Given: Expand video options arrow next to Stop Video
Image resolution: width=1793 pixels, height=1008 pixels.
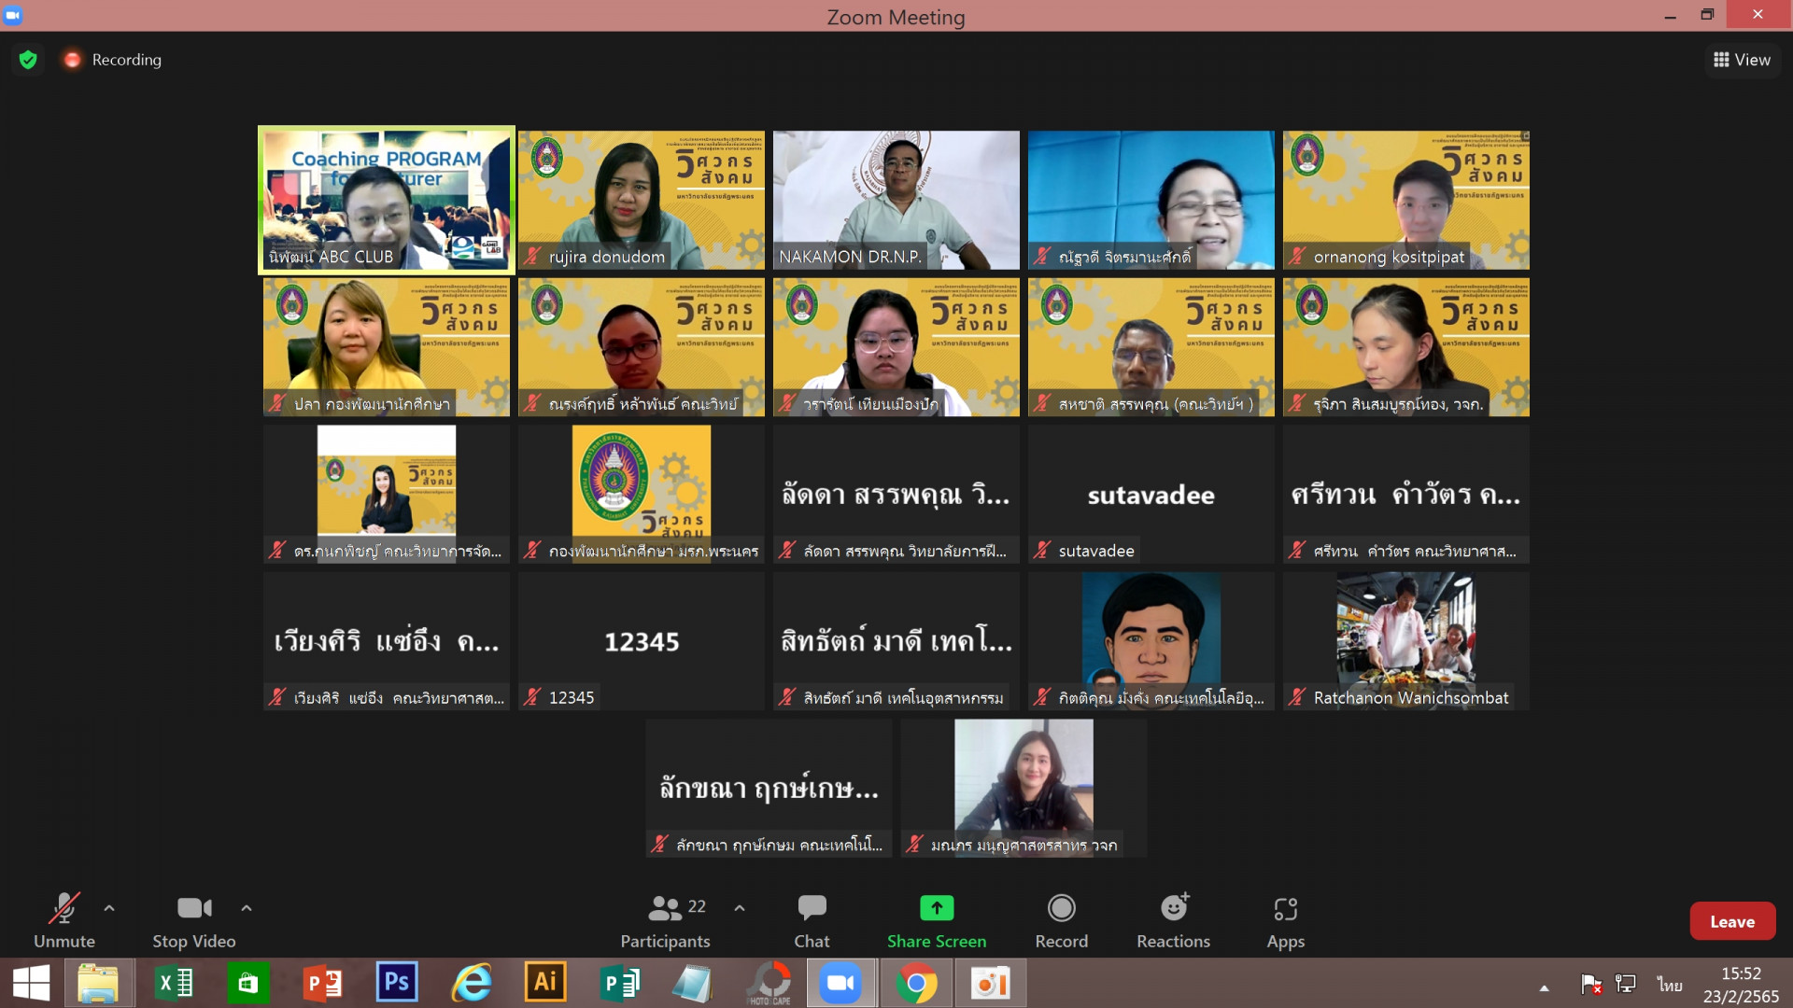Looking at the screenshot, I should (x=247, y=908).
